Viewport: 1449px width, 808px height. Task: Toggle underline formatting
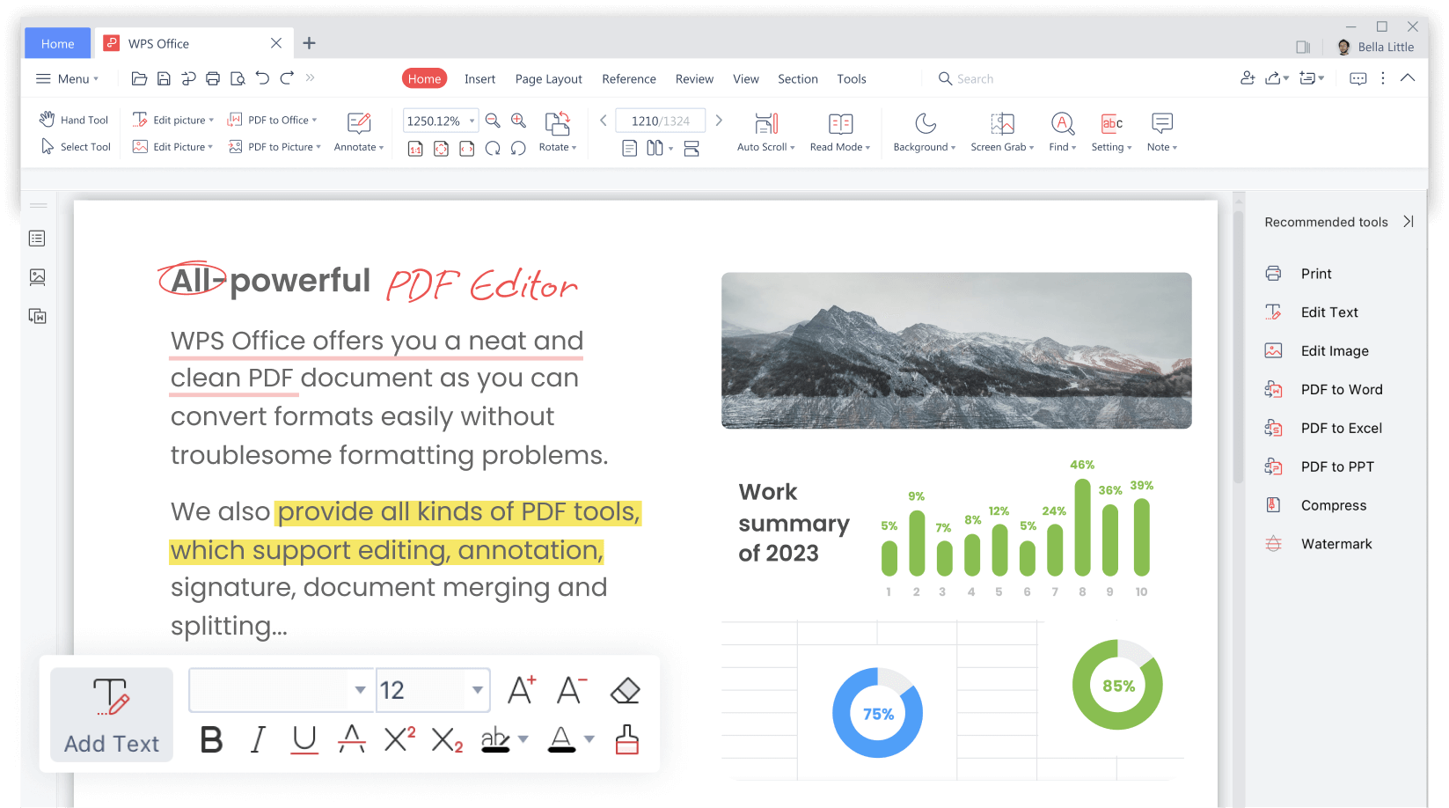304,740
